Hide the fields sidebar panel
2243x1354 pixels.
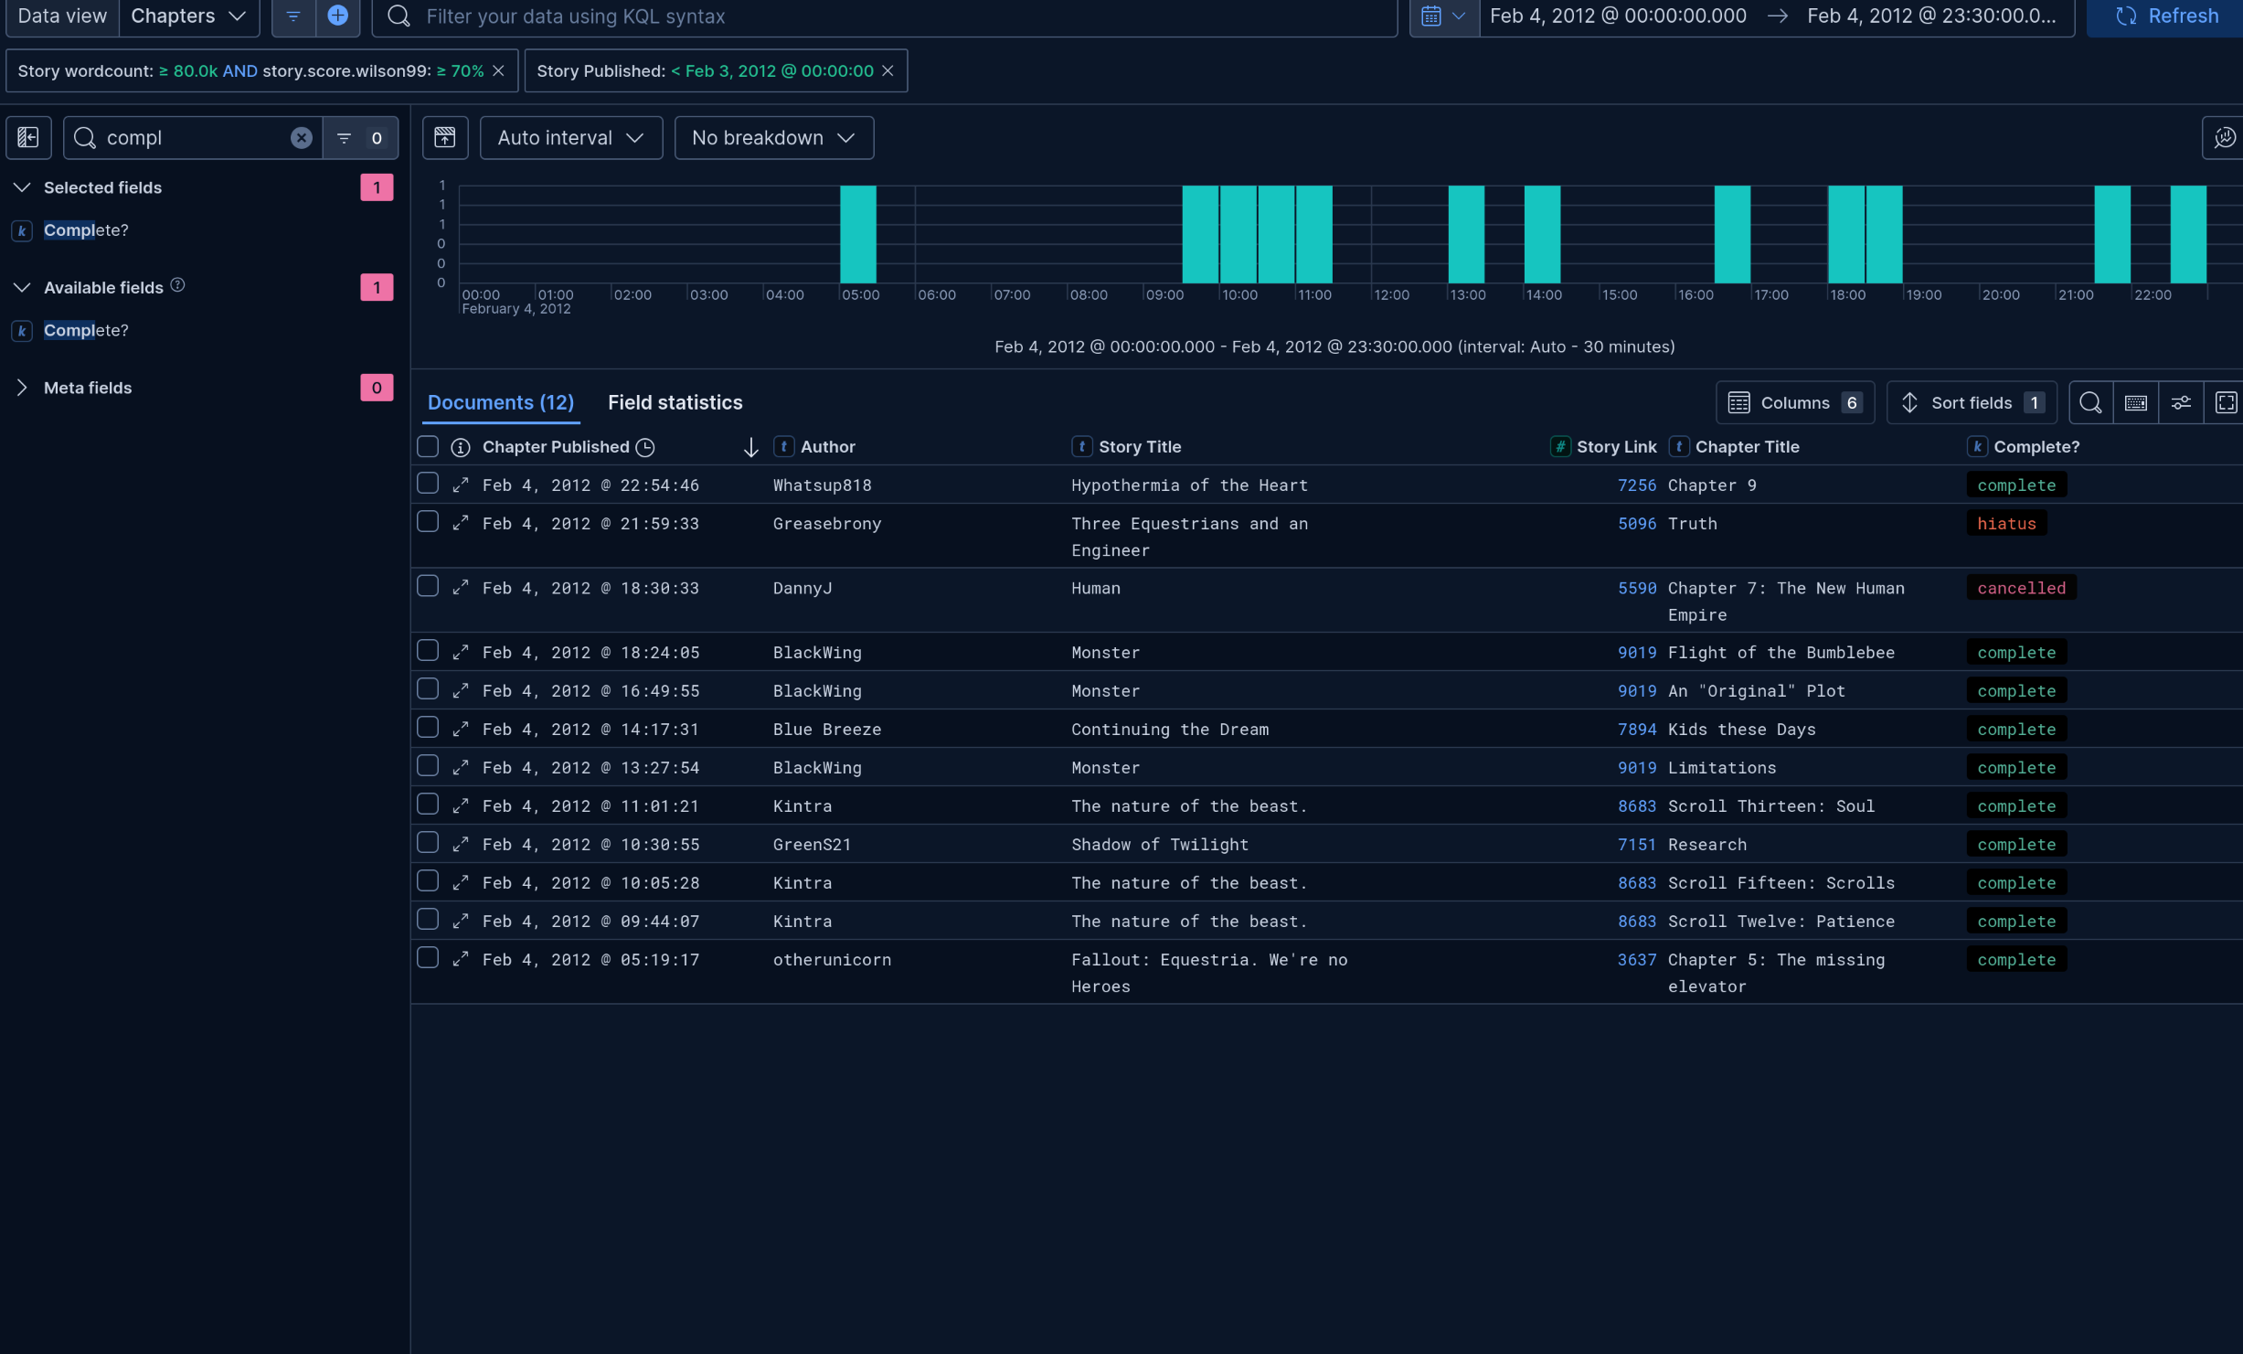pos(28,138)
